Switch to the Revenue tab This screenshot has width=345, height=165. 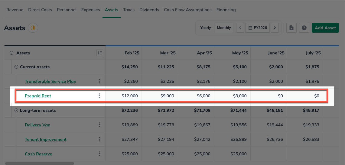(x=15, y=10)
